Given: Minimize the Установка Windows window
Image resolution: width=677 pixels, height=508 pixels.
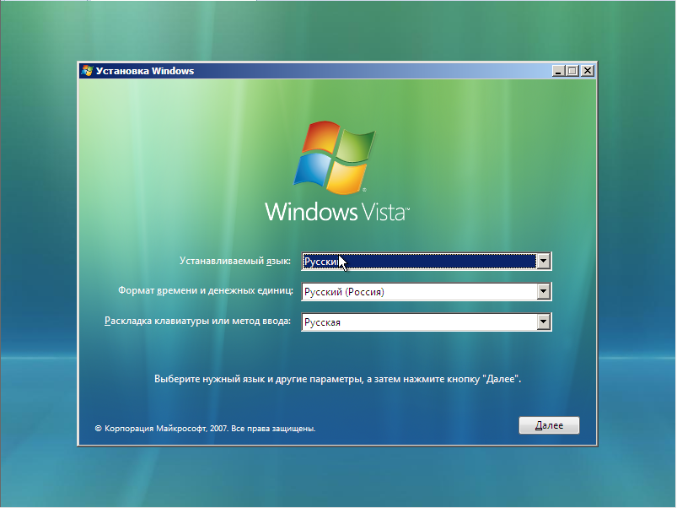Looking at the screenshot, I should coord(558,71).
